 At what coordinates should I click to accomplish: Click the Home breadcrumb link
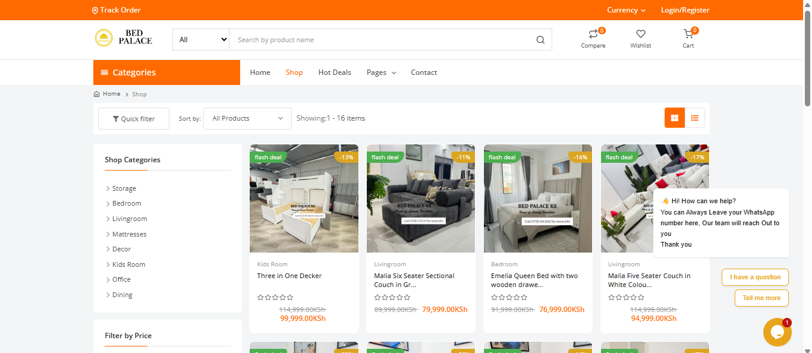pyautogui.click(x=111, y=94)
